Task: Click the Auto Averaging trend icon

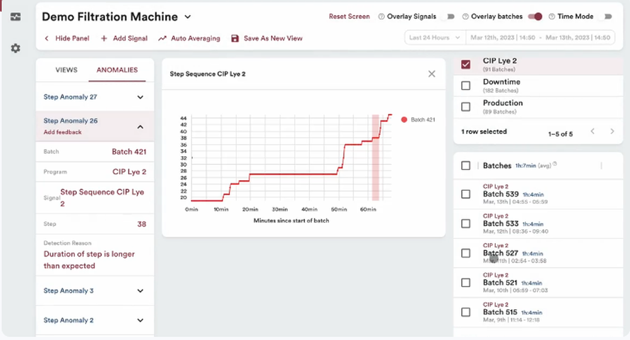Action: point(163,38)
